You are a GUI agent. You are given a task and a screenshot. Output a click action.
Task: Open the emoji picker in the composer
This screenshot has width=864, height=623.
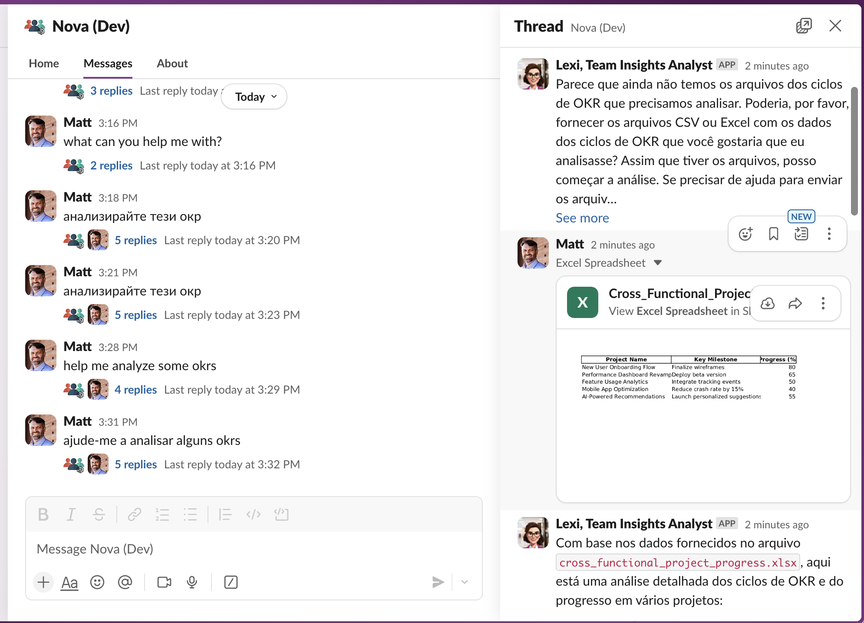pyautogui.click(x=97, y=582)
